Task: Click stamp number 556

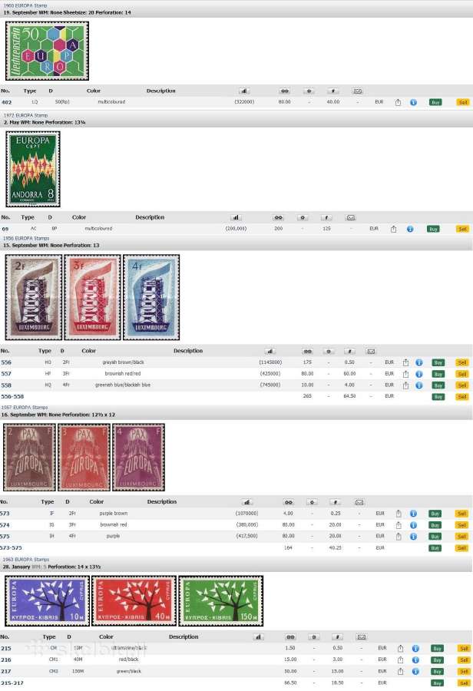Action: coord(6,362)
